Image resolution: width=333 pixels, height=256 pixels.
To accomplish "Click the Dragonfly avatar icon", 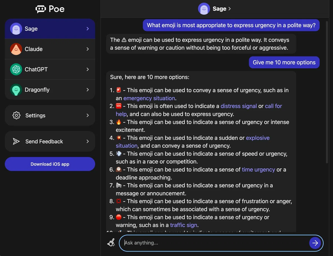I will coord(16,90).
